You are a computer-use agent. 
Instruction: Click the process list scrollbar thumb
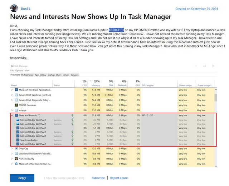pyautogui.click(x=216, y=97)
